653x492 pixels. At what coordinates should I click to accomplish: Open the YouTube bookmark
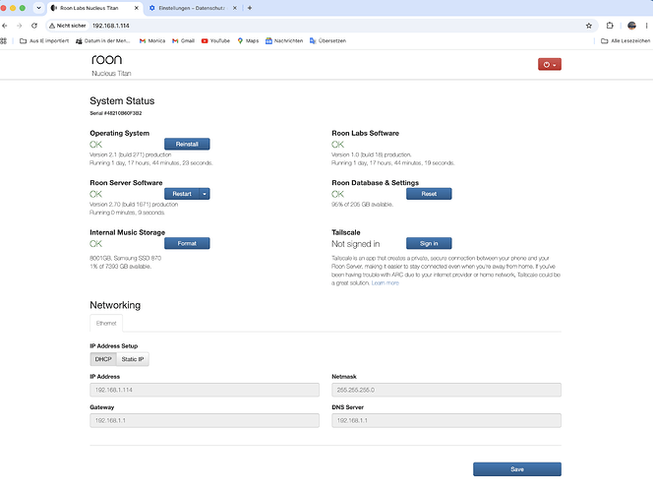(215, 40)
